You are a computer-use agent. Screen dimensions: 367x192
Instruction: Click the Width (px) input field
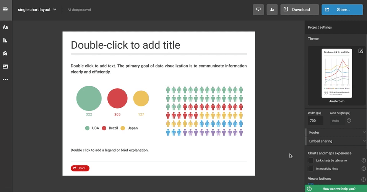(x=315, y=121)
